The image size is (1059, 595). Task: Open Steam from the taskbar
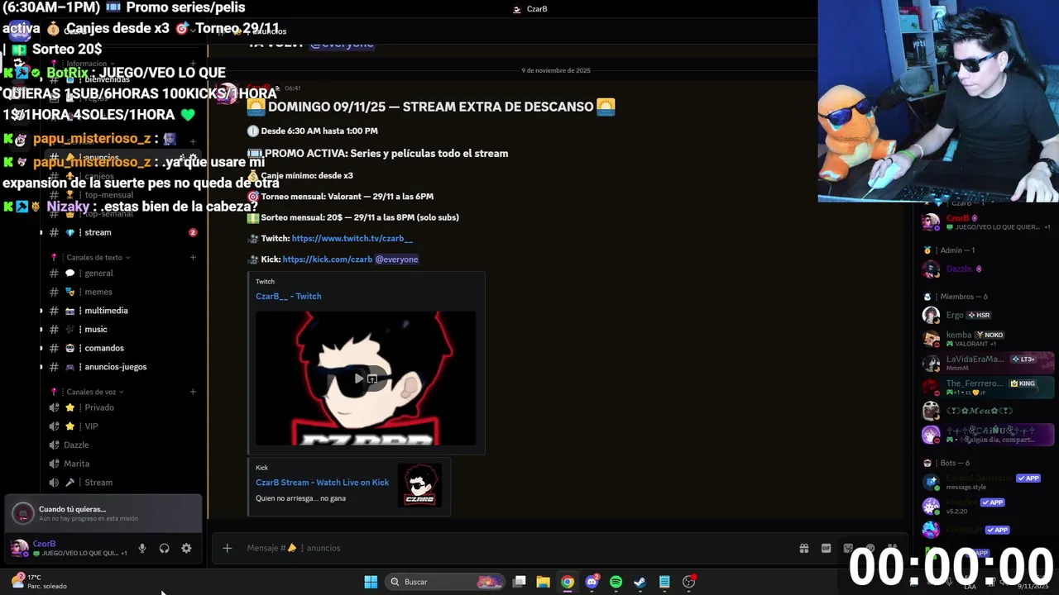point(640,582)
